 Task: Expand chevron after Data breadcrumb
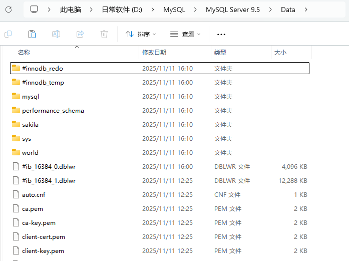click(x=306, y=10)
